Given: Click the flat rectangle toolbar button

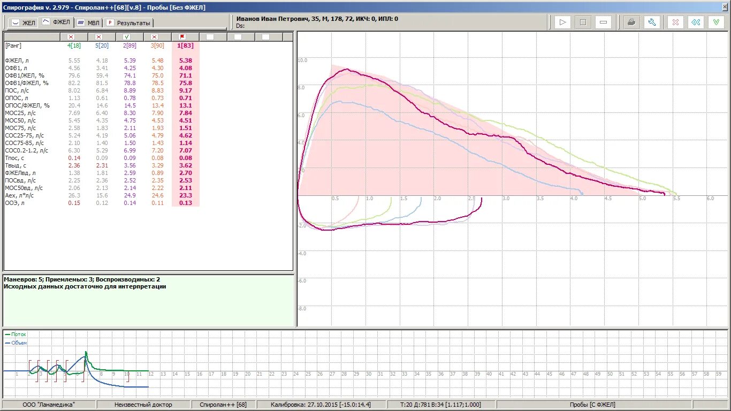Looking at the screenshot, I should click(x=604, y=22).
